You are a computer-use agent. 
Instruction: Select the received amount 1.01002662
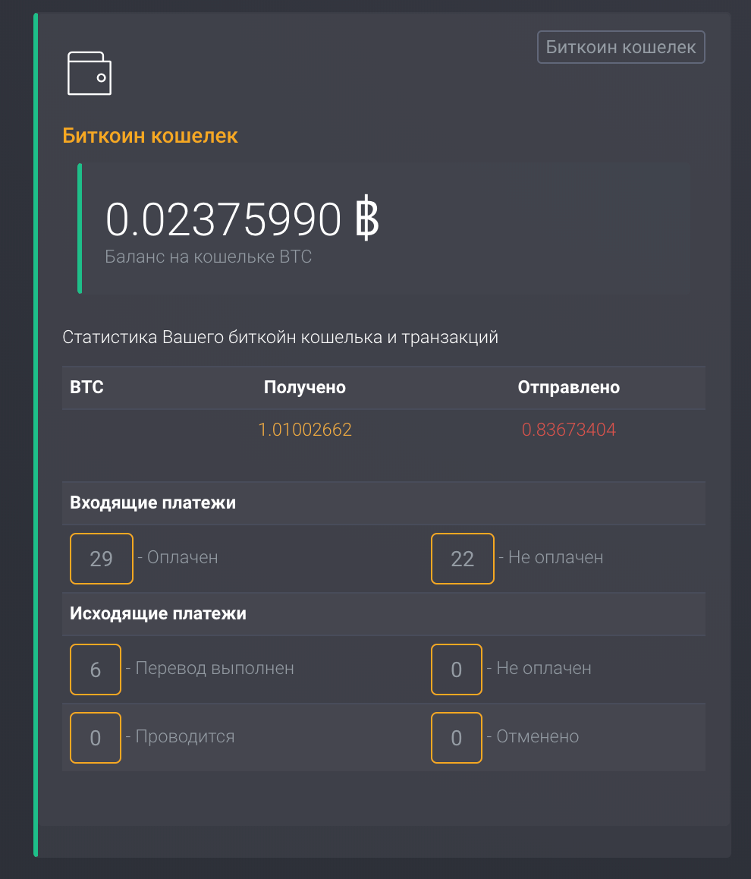click(305, 430)
